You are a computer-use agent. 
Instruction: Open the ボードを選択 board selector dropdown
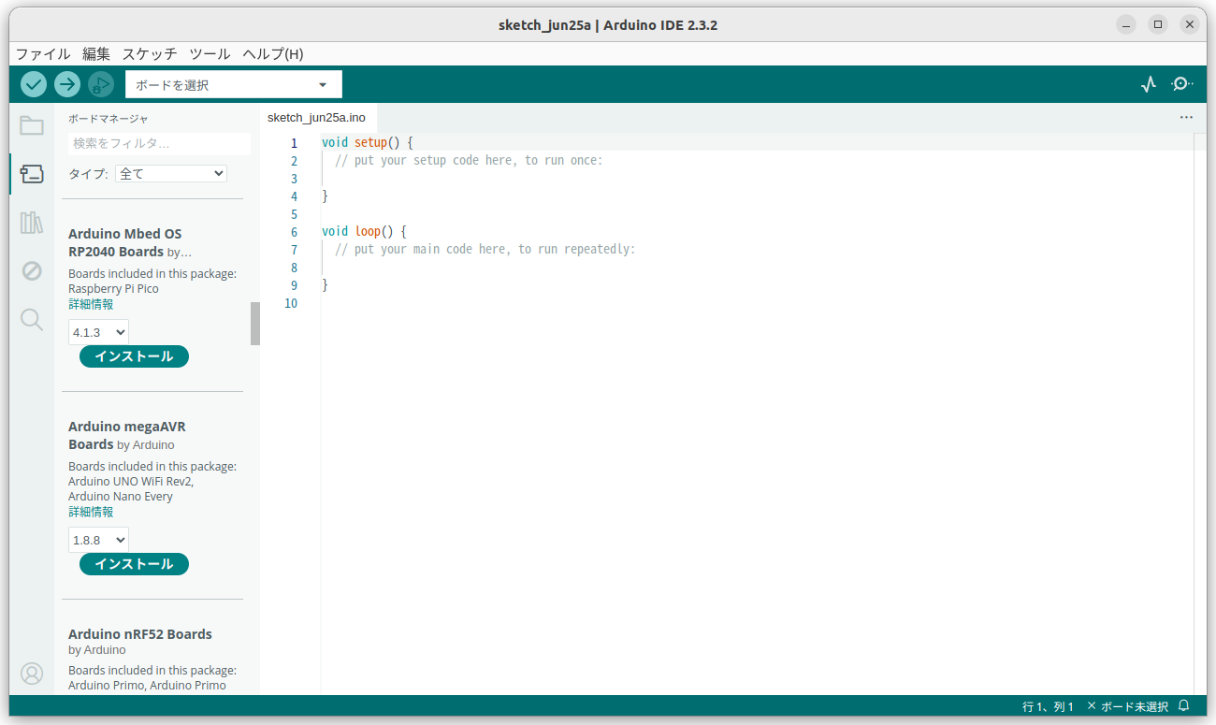click(x=232, y=83)
